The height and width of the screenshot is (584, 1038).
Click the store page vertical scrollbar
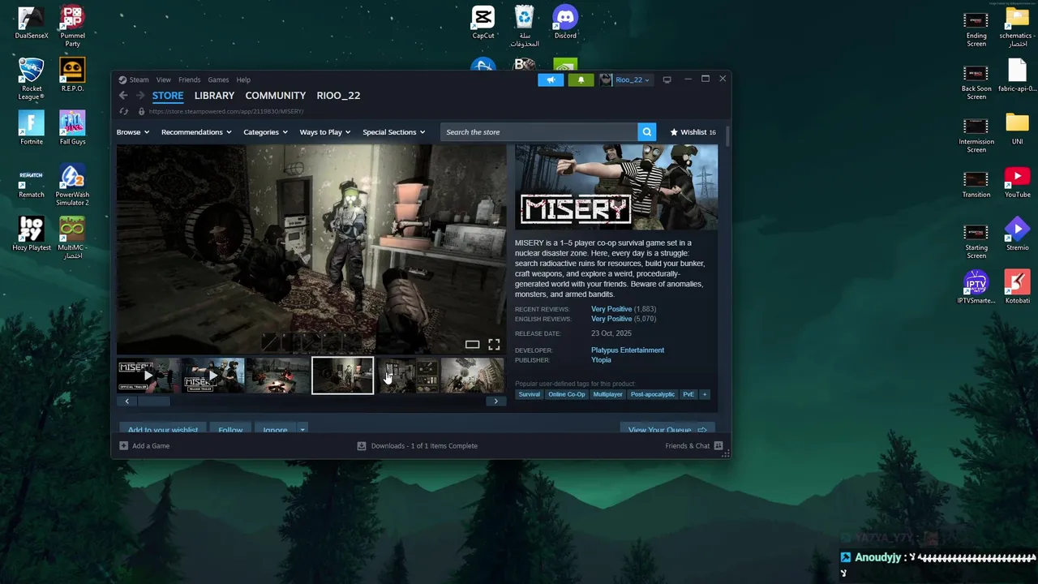pos(727,138)
